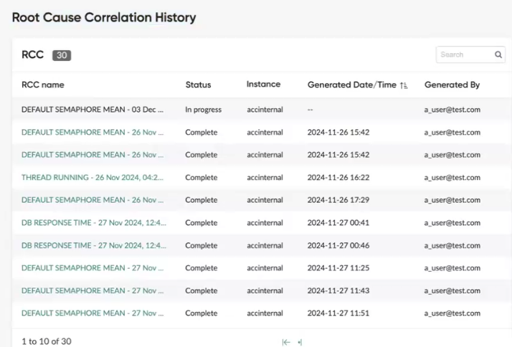512x347 pixels.
Task: Open DEFAULT SEMAPHORE MEAN report generated at 11:51
Action: (93, 313)
